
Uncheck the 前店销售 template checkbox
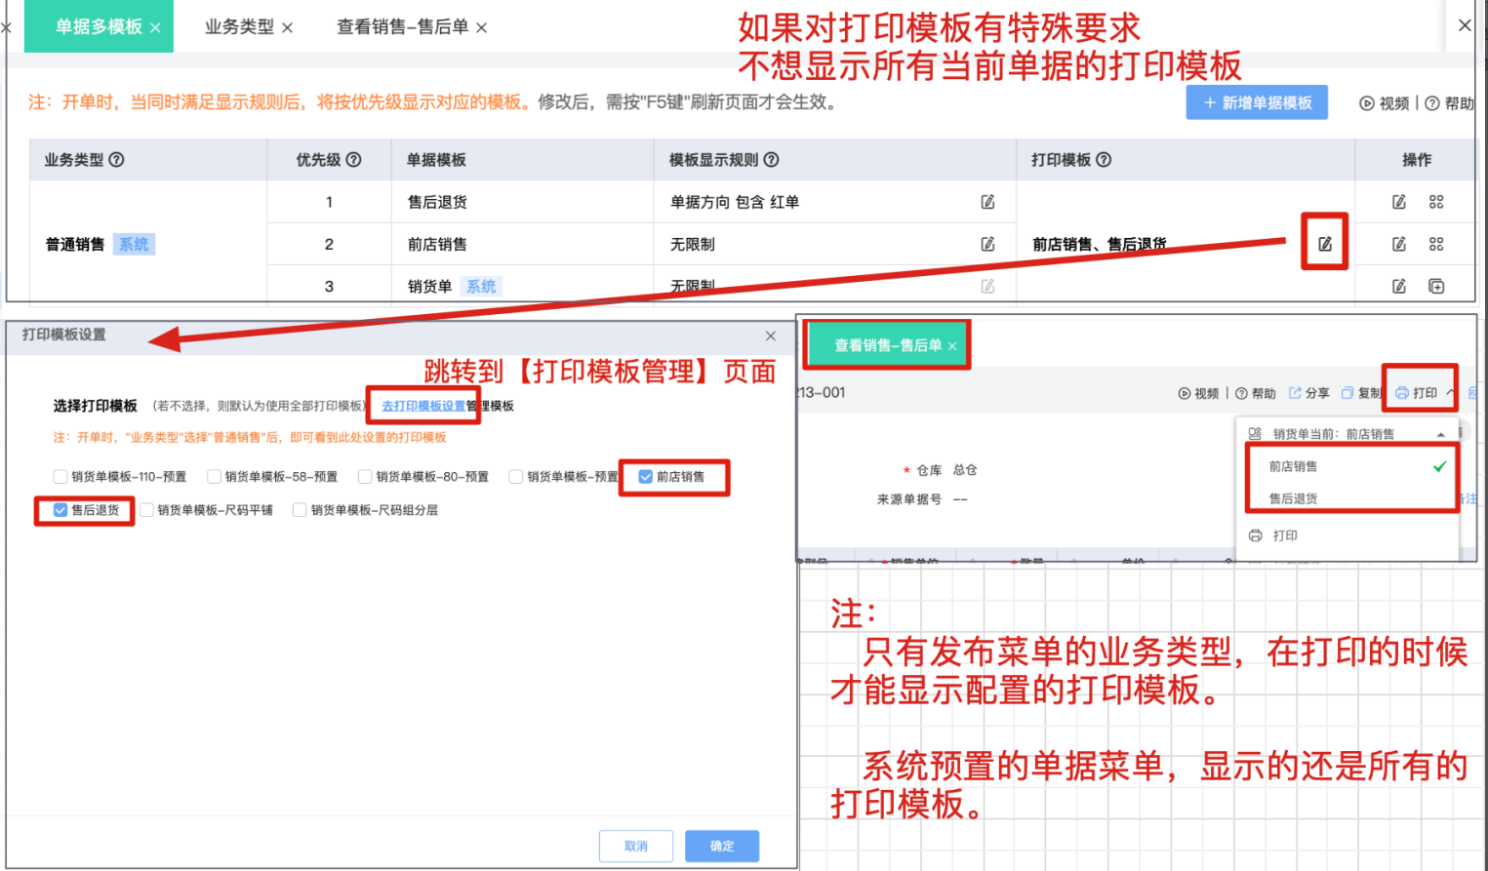(x=645, y=477)
